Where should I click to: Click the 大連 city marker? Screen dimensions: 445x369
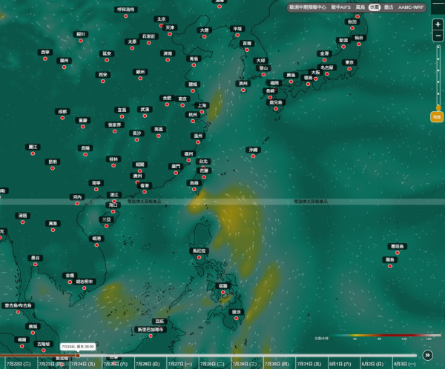205,36
